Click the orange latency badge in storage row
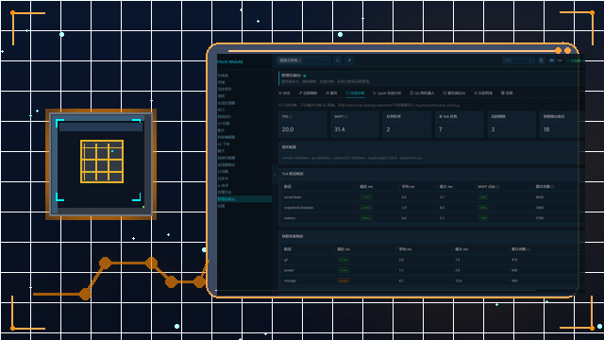Screen dimensions: 604x340 click(343, 280)
